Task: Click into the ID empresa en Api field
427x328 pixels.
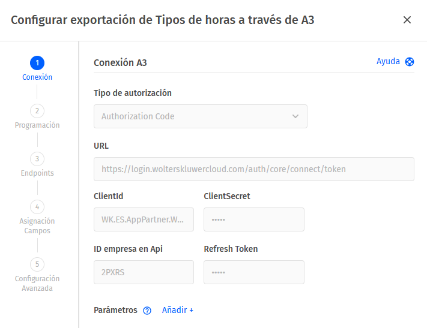Action: tap(144, 272)
